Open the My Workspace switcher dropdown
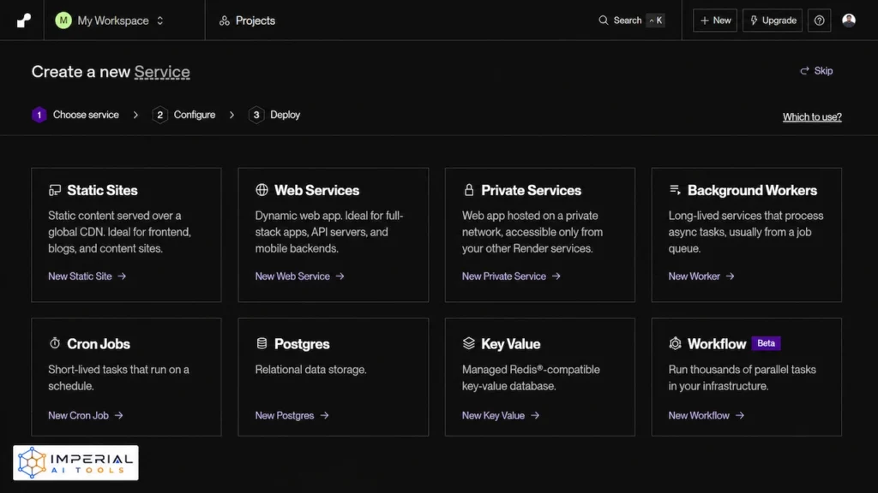This screenshot has height=493, width=878. [x=110, y=21]
